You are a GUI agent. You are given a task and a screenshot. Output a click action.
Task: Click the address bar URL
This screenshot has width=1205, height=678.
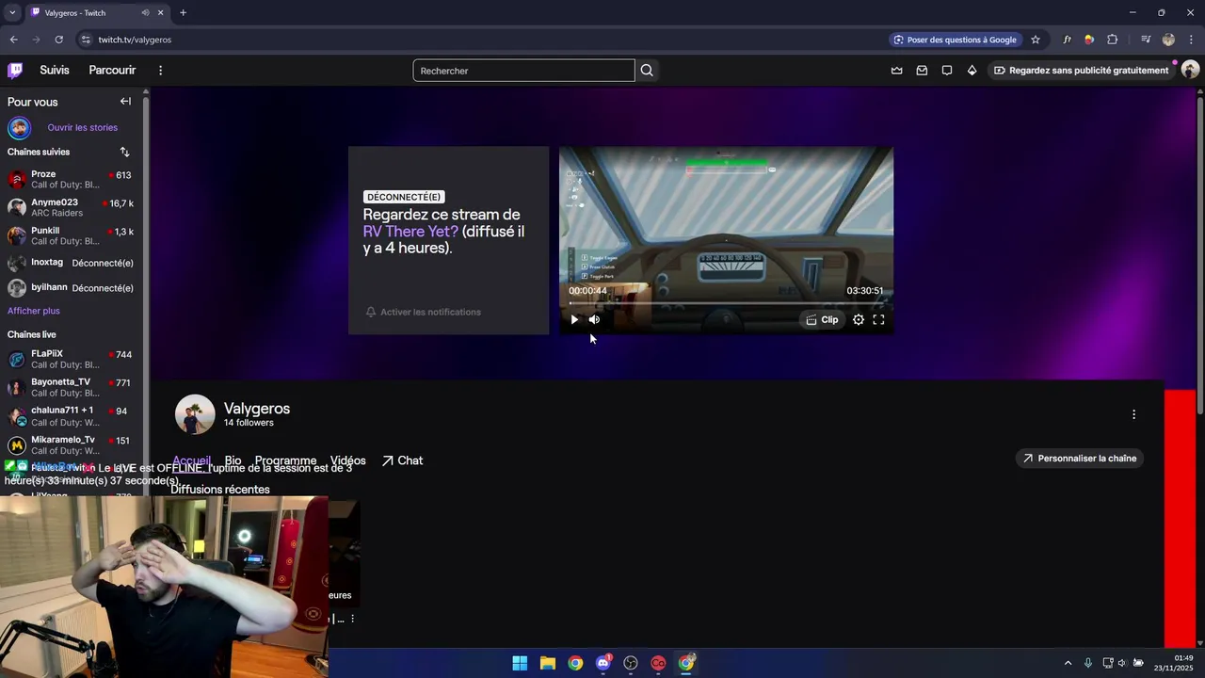pos(135,40)
